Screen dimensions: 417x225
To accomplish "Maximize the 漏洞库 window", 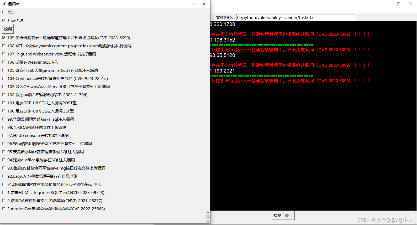I will pyautogui.click(x=192, y=4).
